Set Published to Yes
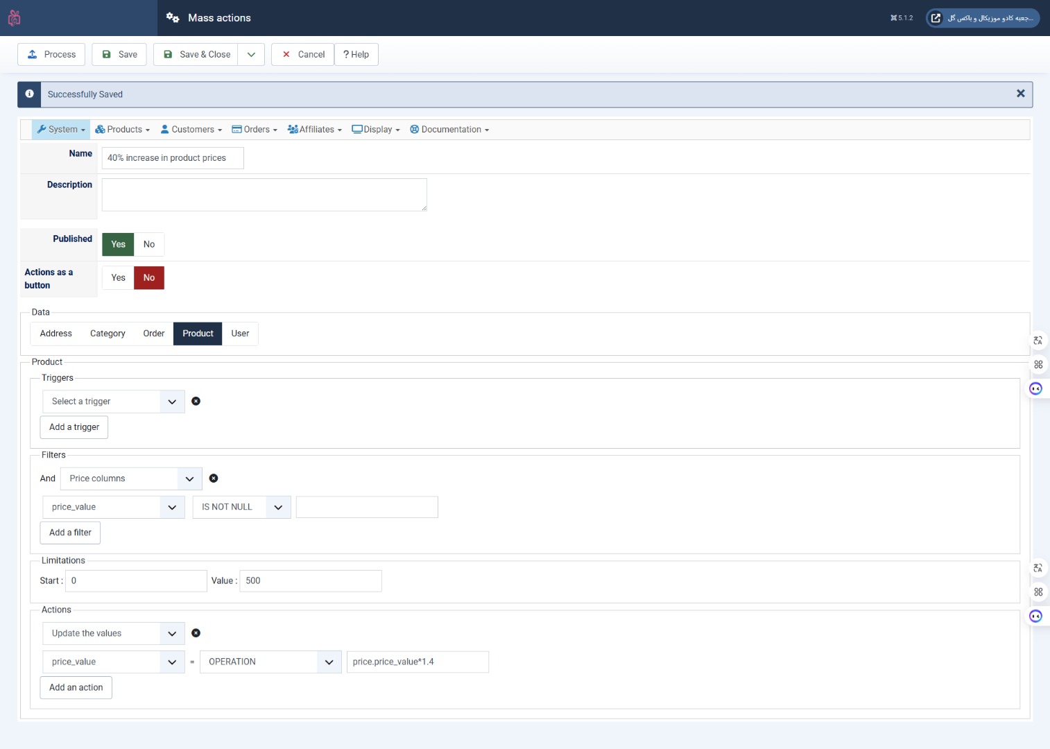The width and height of the screenshot is (1050, 749). pos(118,244)
